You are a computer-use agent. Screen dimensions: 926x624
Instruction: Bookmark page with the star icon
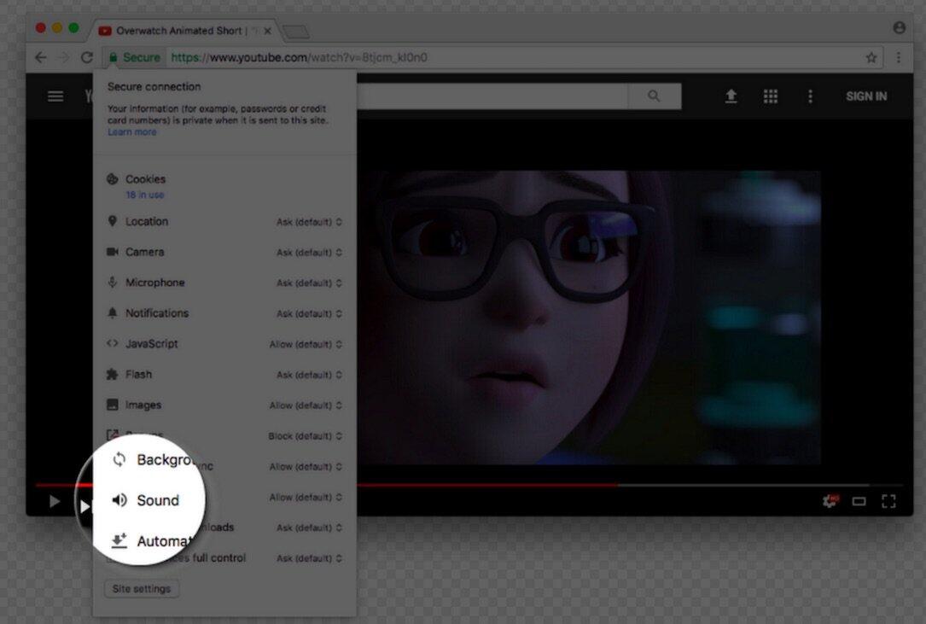(871, 58)
